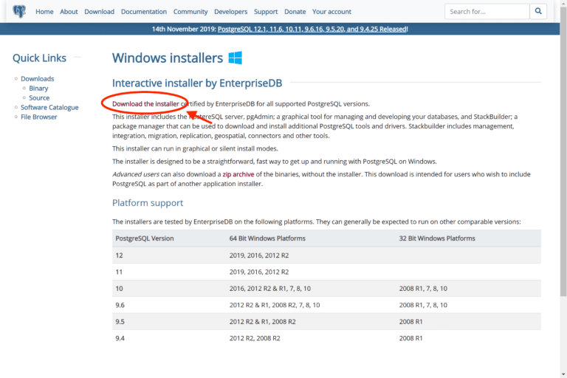
Task: Navigate to the Community section
Action: pyautogui.click(x=190, y=12)
